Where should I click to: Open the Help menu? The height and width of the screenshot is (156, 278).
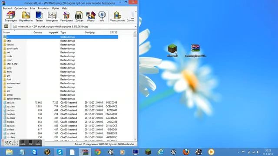(64, 8)
